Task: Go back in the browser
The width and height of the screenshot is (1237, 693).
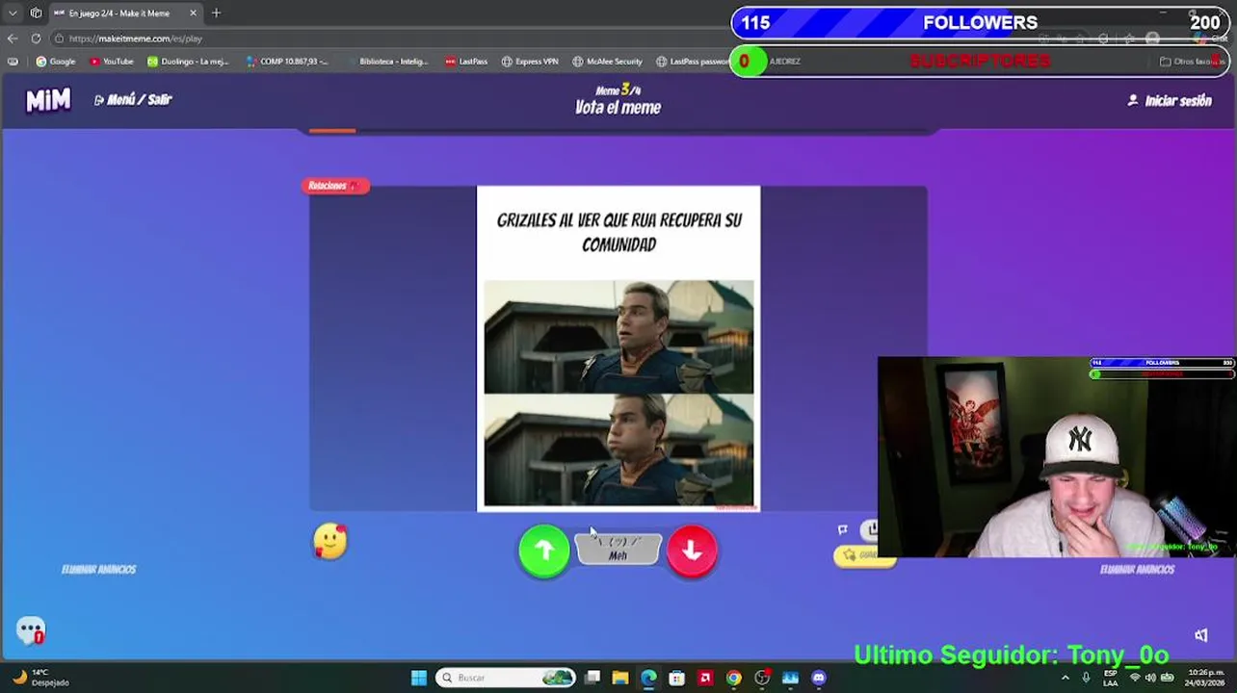Action: coord(13,38)
